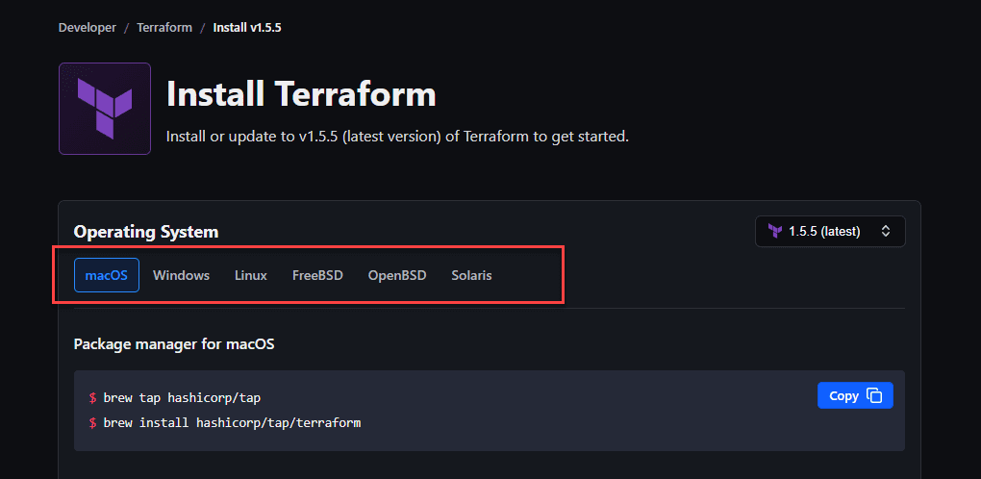Screen dimensions: 981x479
Task: Choose the OpenBSD tab
Action: tap(397, 275)
